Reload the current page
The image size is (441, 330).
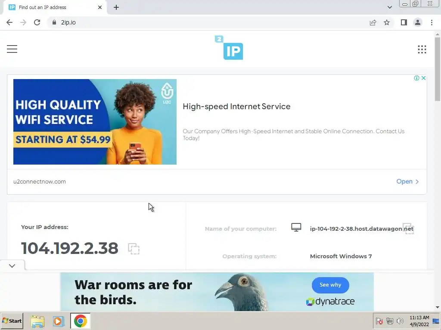coord(37,22)
